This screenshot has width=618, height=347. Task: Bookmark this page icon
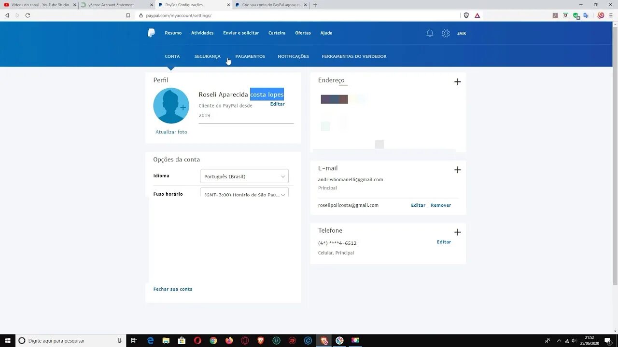pos(128,15)
